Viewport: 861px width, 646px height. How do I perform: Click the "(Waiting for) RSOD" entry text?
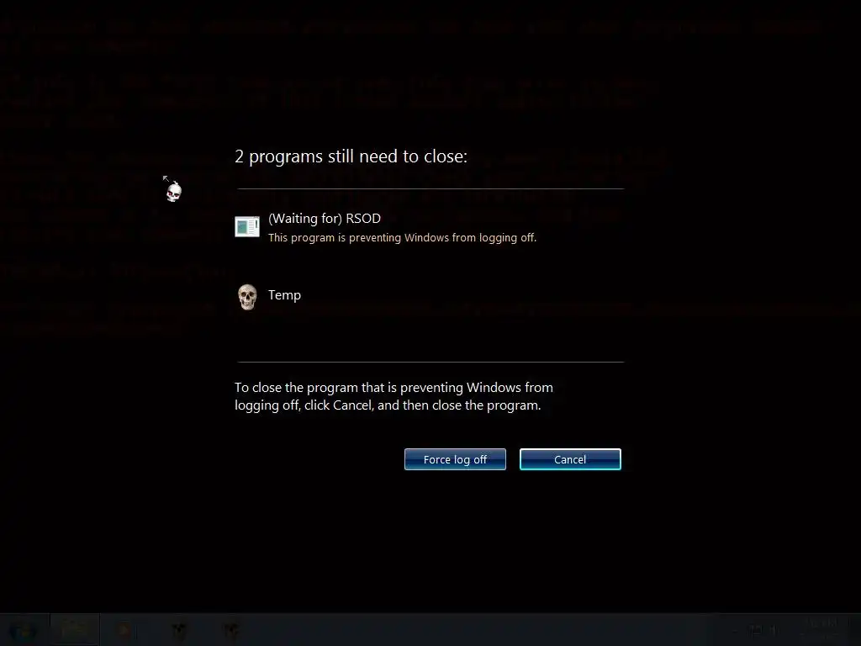coord(324,219)
